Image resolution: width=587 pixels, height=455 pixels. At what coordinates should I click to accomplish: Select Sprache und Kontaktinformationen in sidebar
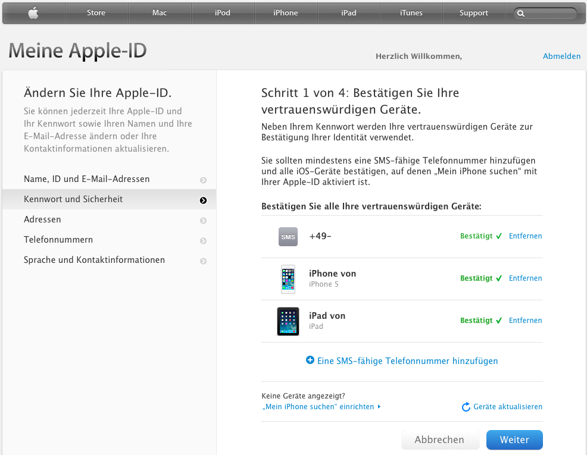(x=110, y=260)
